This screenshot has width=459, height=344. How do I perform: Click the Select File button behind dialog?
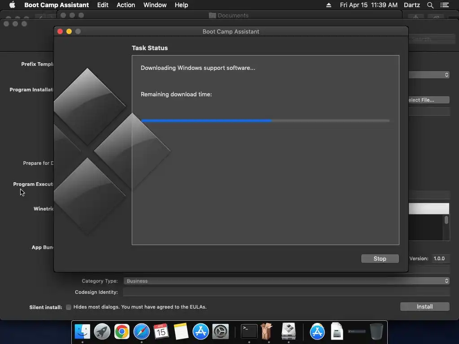[429, 100]
